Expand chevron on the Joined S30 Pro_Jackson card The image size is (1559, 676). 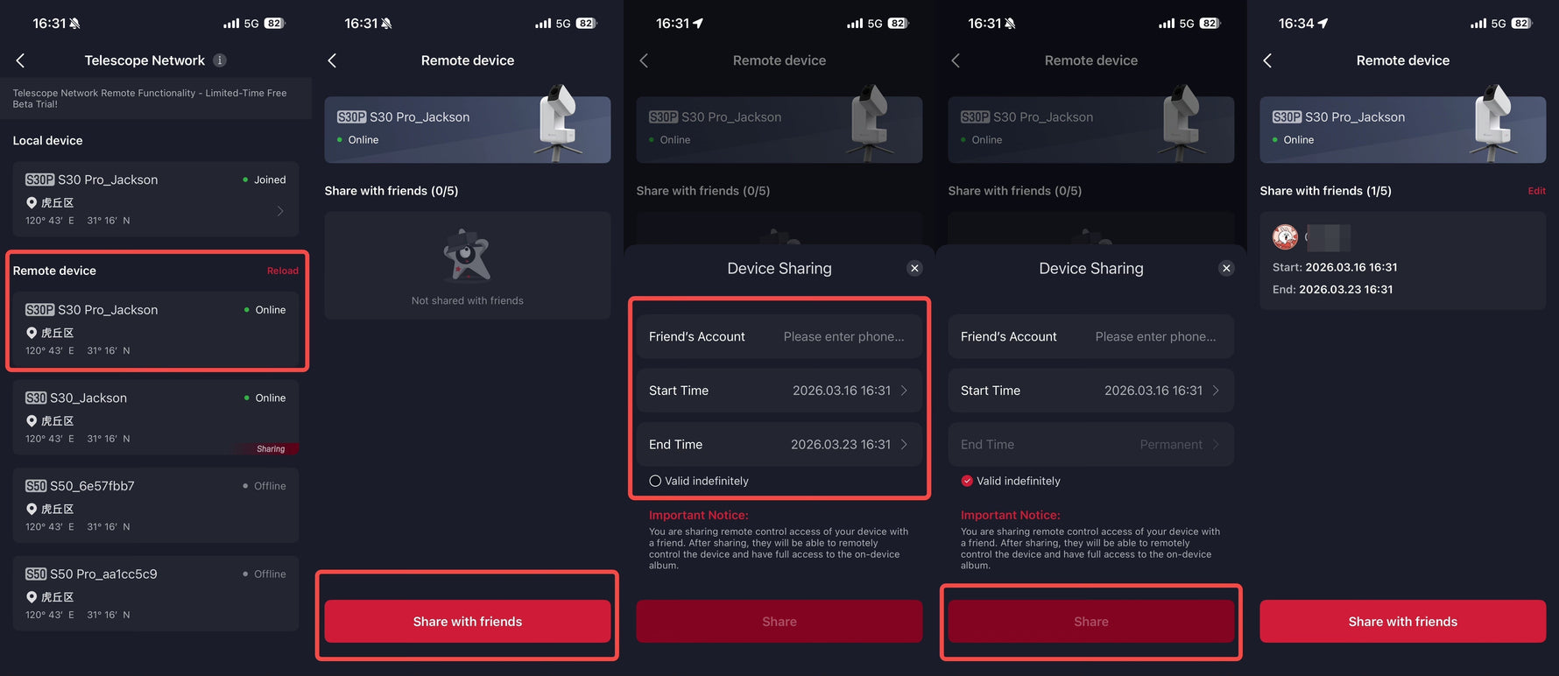click(x=280, y=211)
